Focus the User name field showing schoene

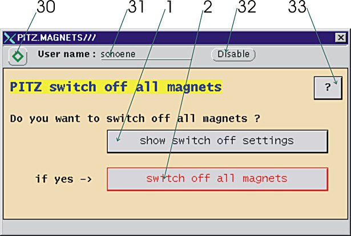point(146,54)
